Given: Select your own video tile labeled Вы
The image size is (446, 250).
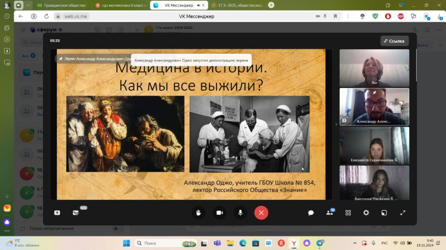Looking at the screenshot, I should 374,68.
